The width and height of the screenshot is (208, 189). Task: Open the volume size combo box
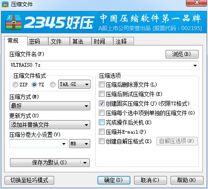(38, 144)
